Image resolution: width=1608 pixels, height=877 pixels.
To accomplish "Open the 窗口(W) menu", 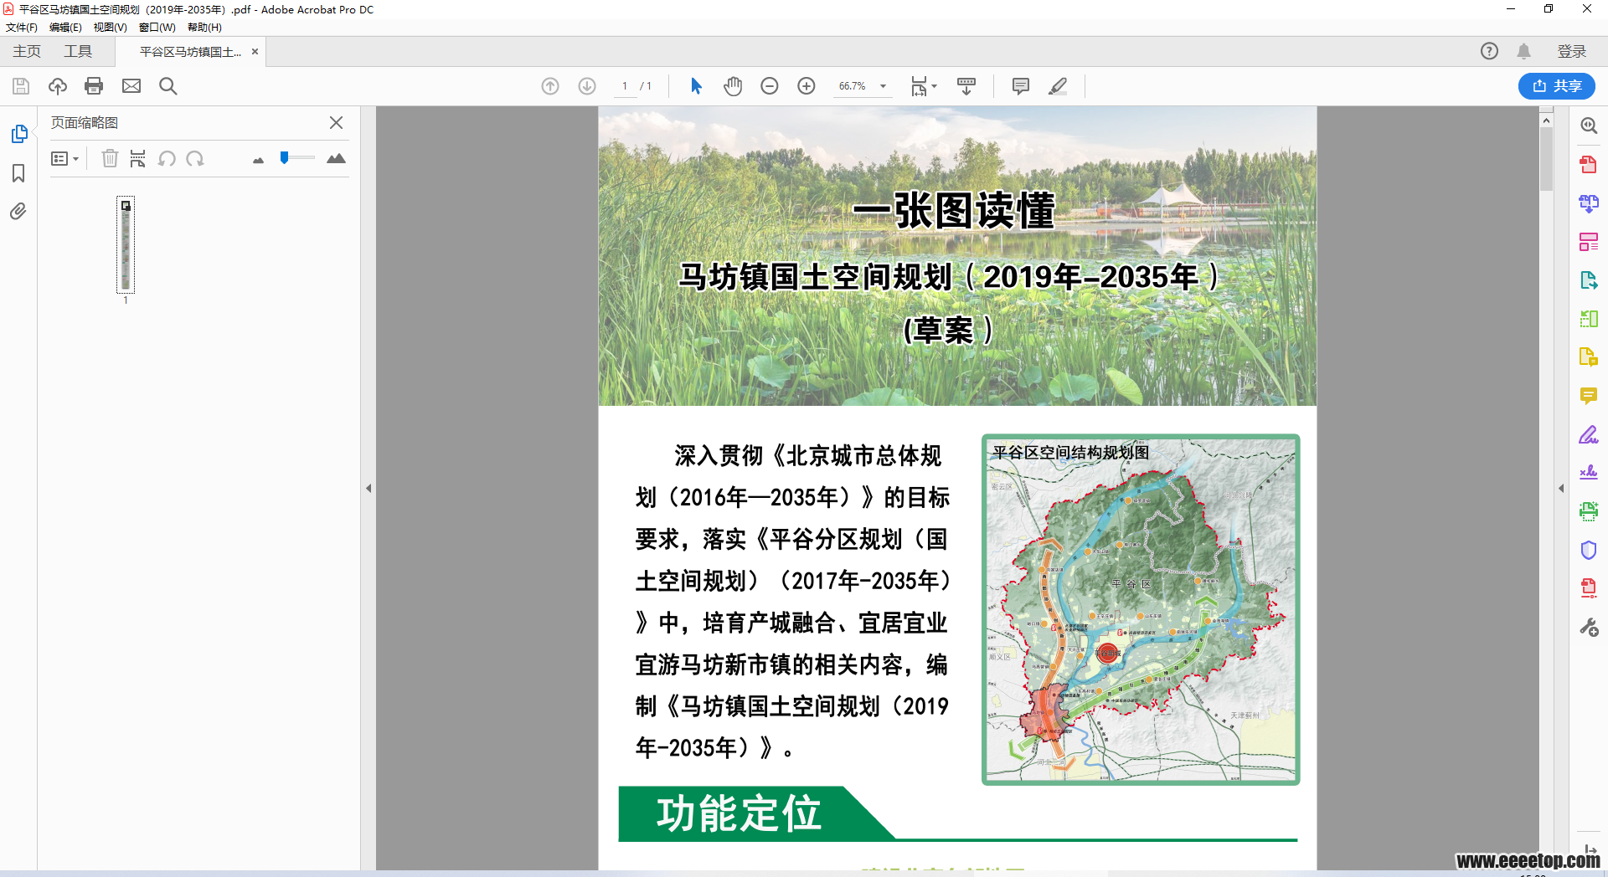I will (157, 27).
